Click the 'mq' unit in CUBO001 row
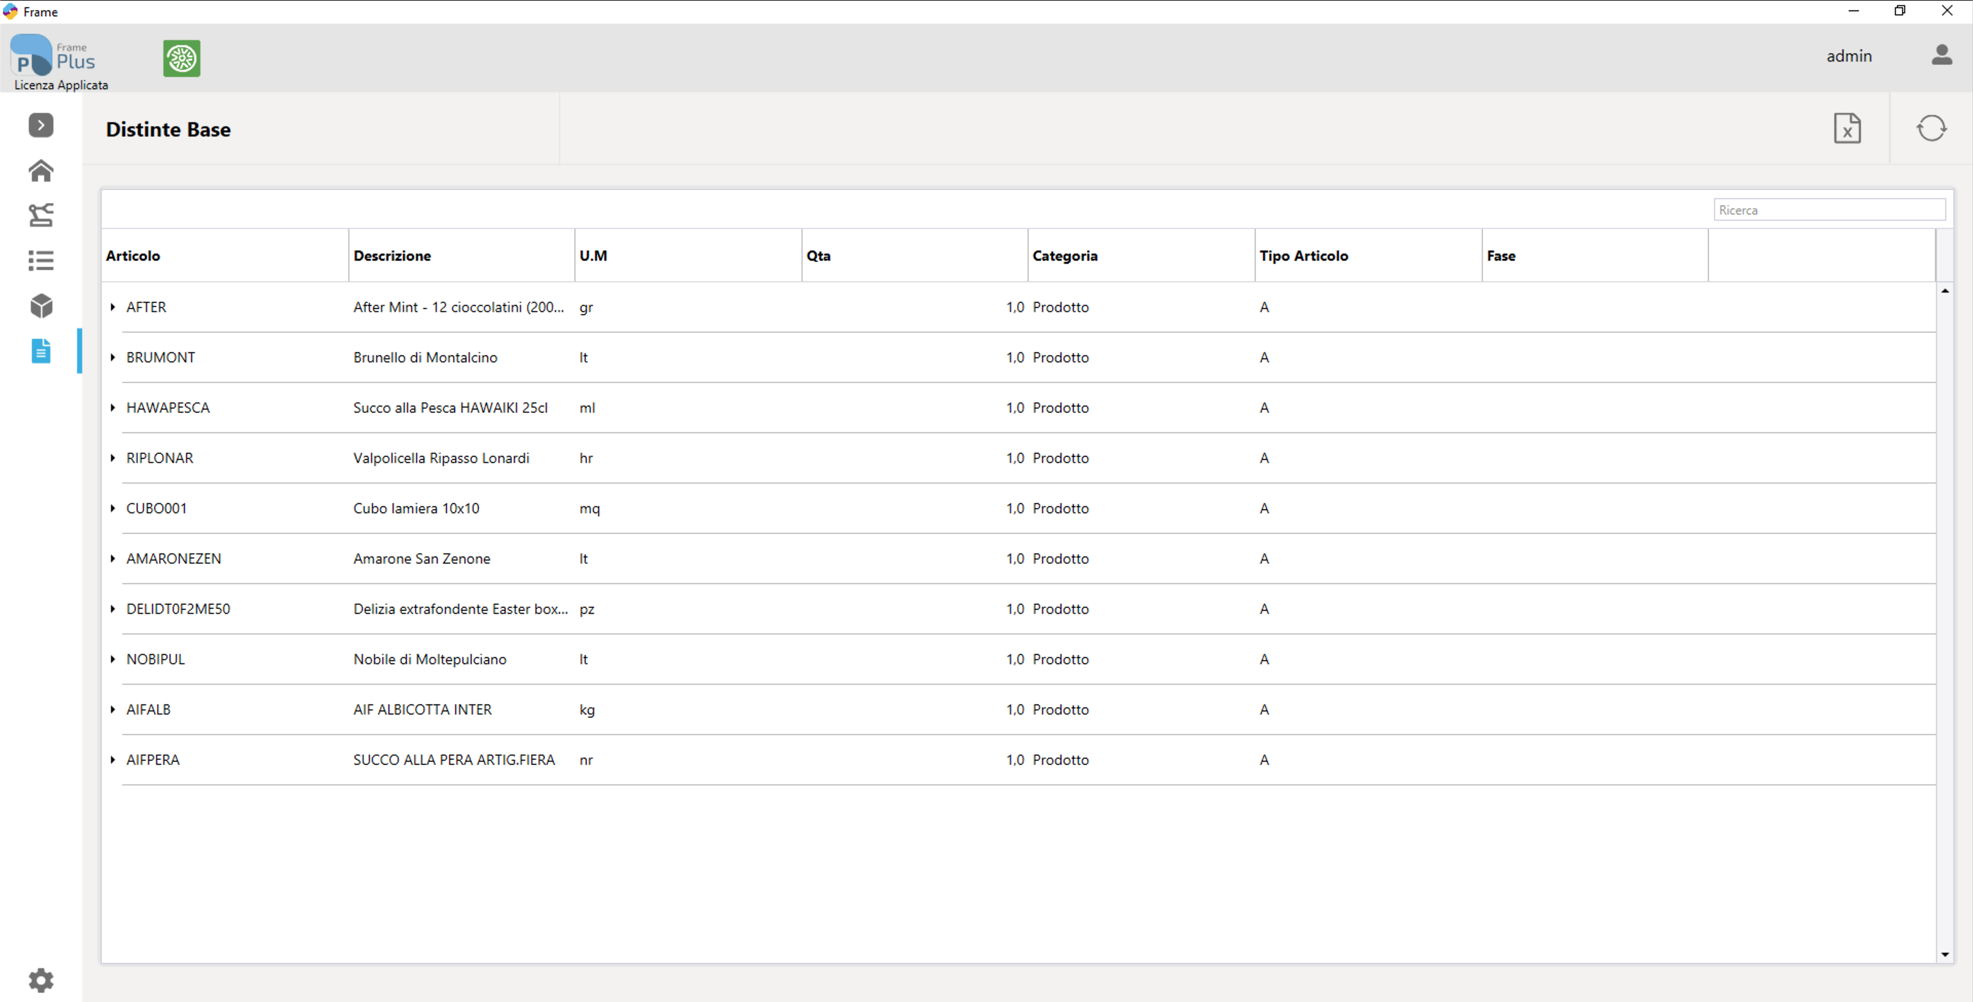 click(x=589, y=509)
